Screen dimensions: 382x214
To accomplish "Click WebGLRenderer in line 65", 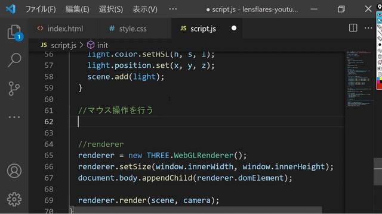I will click(204, 155).
